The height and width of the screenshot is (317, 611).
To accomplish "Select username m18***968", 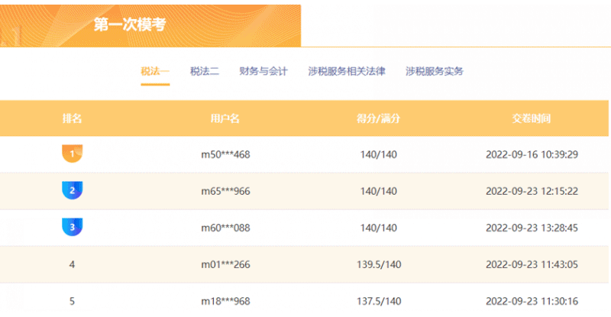I will (x=225, y=301).
